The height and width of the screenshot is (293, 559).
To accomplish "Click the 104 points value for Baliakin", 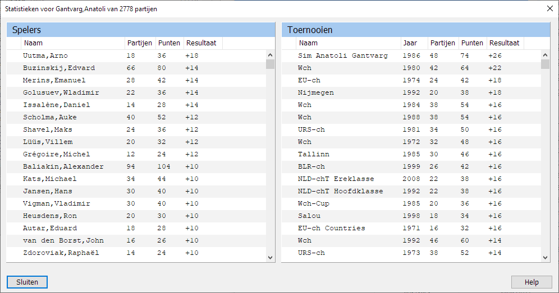I will 164,166.
